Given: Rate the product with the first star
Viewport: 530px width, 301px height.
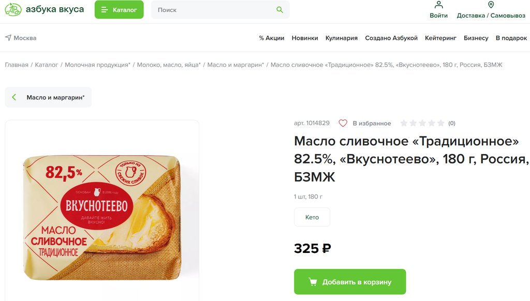Looking at the screenshot, I should (x=404, y=123).
